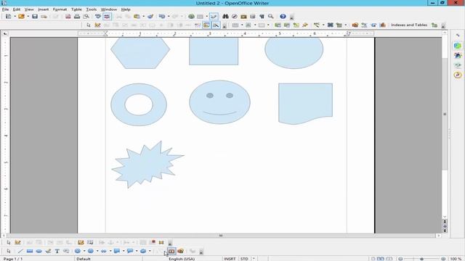465x261 pixels.
Task: Select the Line drawing tool
Action: point(20,252)
